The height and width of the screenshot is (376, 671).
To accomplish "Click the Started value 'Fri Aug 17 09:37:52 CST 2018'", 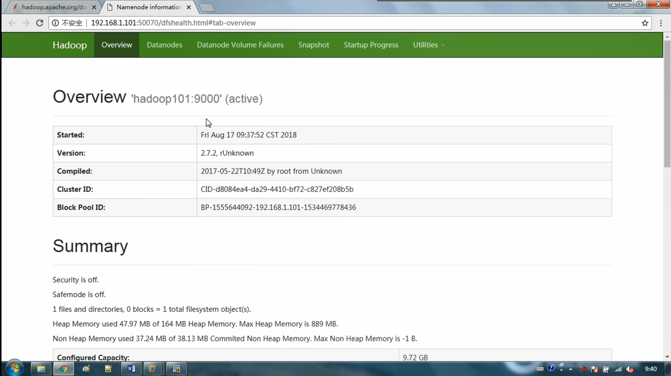I will point(248,135).
